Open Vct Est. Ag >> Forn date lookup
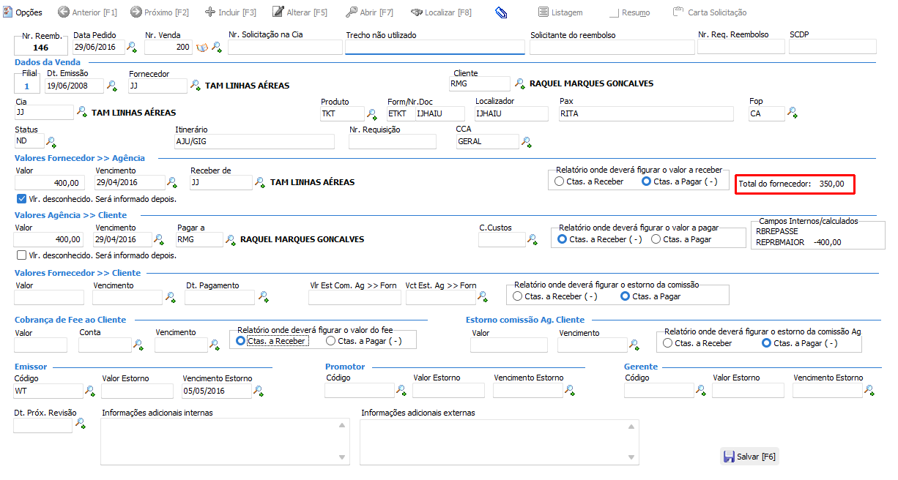Image resolution: width=898 pixels, height=480 pixels. 483,296
